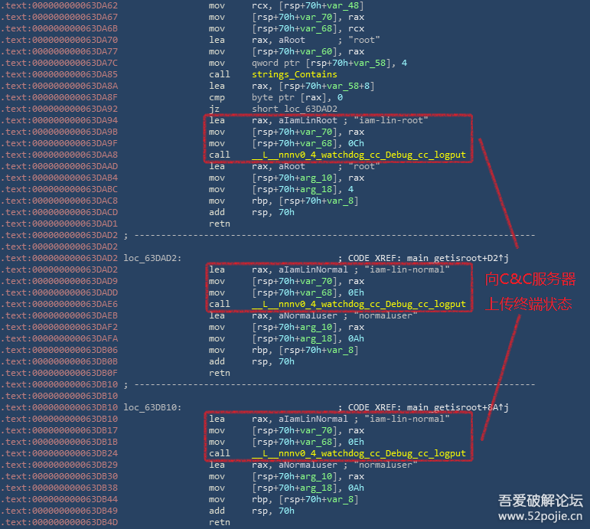Click the retn mnemonic at 63DAD1
Image resolution: width=590 pixels, height=529 pixels.
pos(220,224)
